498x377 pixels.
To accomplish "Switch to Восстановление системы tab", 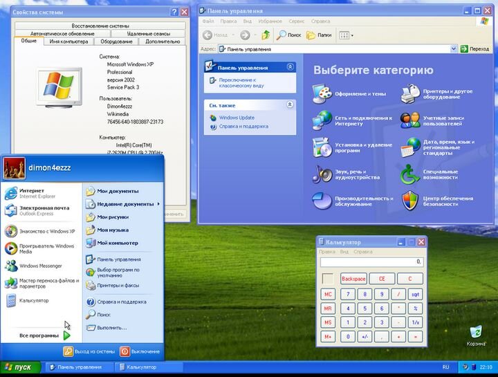I will (100, 26).
